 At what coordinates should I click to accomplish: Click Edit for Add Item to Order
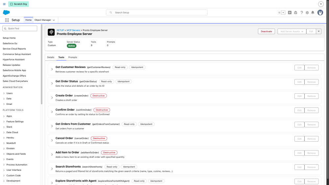[299, 153]
